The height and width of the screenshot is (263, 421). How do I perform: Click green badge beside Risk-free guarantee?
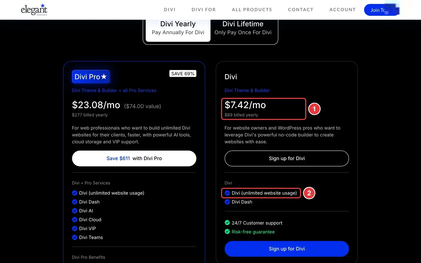[227, 232]
